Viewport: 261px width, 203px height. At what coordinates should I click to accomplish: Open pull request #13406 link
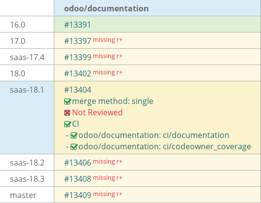77,163
